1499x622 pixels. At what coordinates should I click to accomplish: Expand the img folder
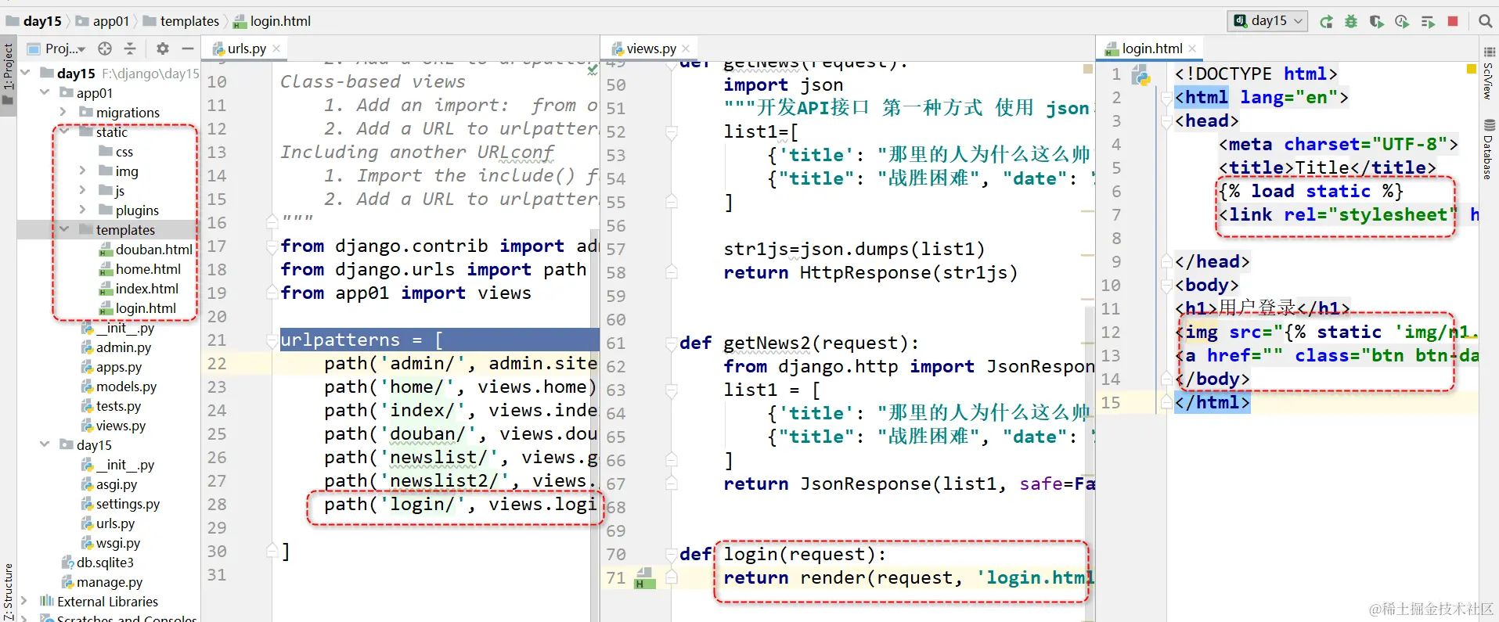(x=83, y=171)
